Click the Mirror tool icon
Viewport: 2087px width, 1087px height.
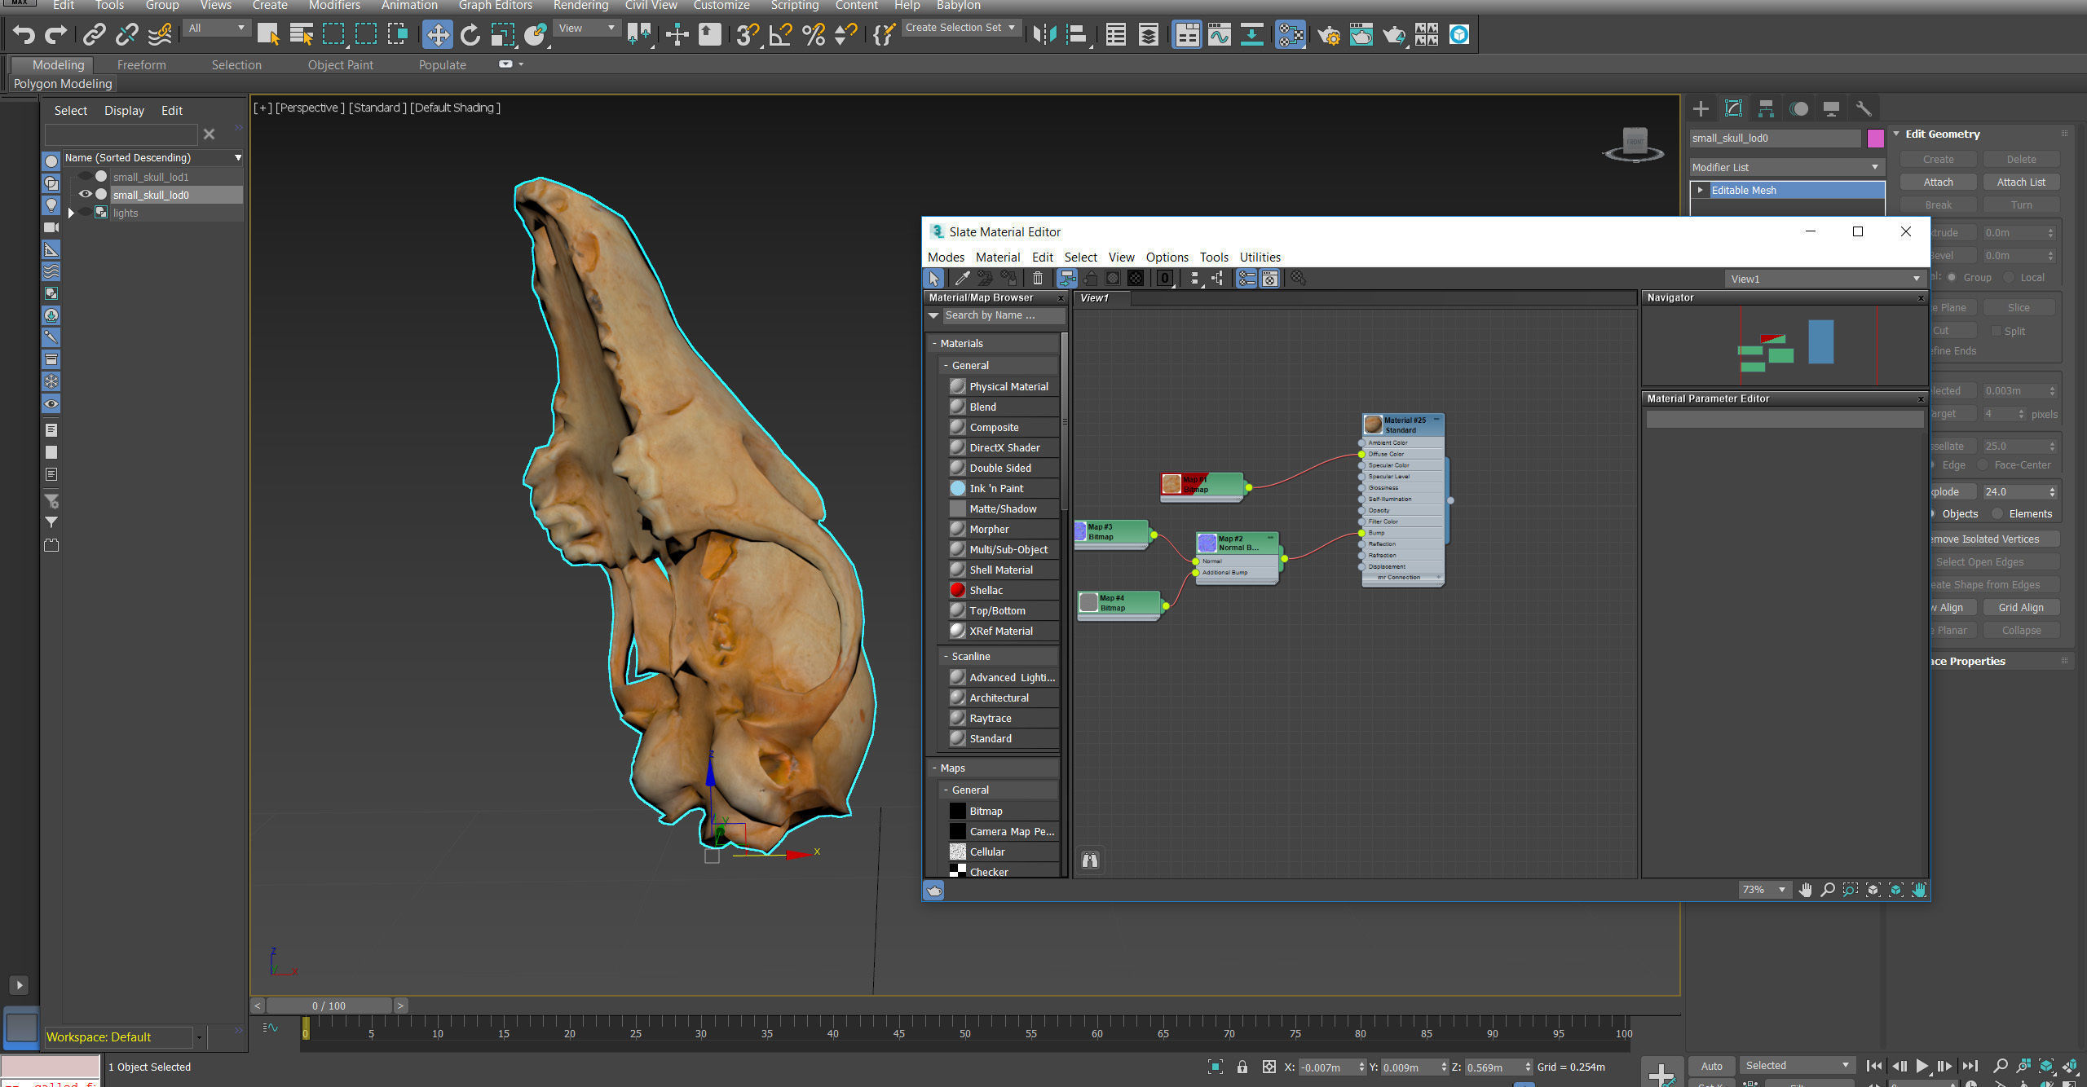[1044, 34]
